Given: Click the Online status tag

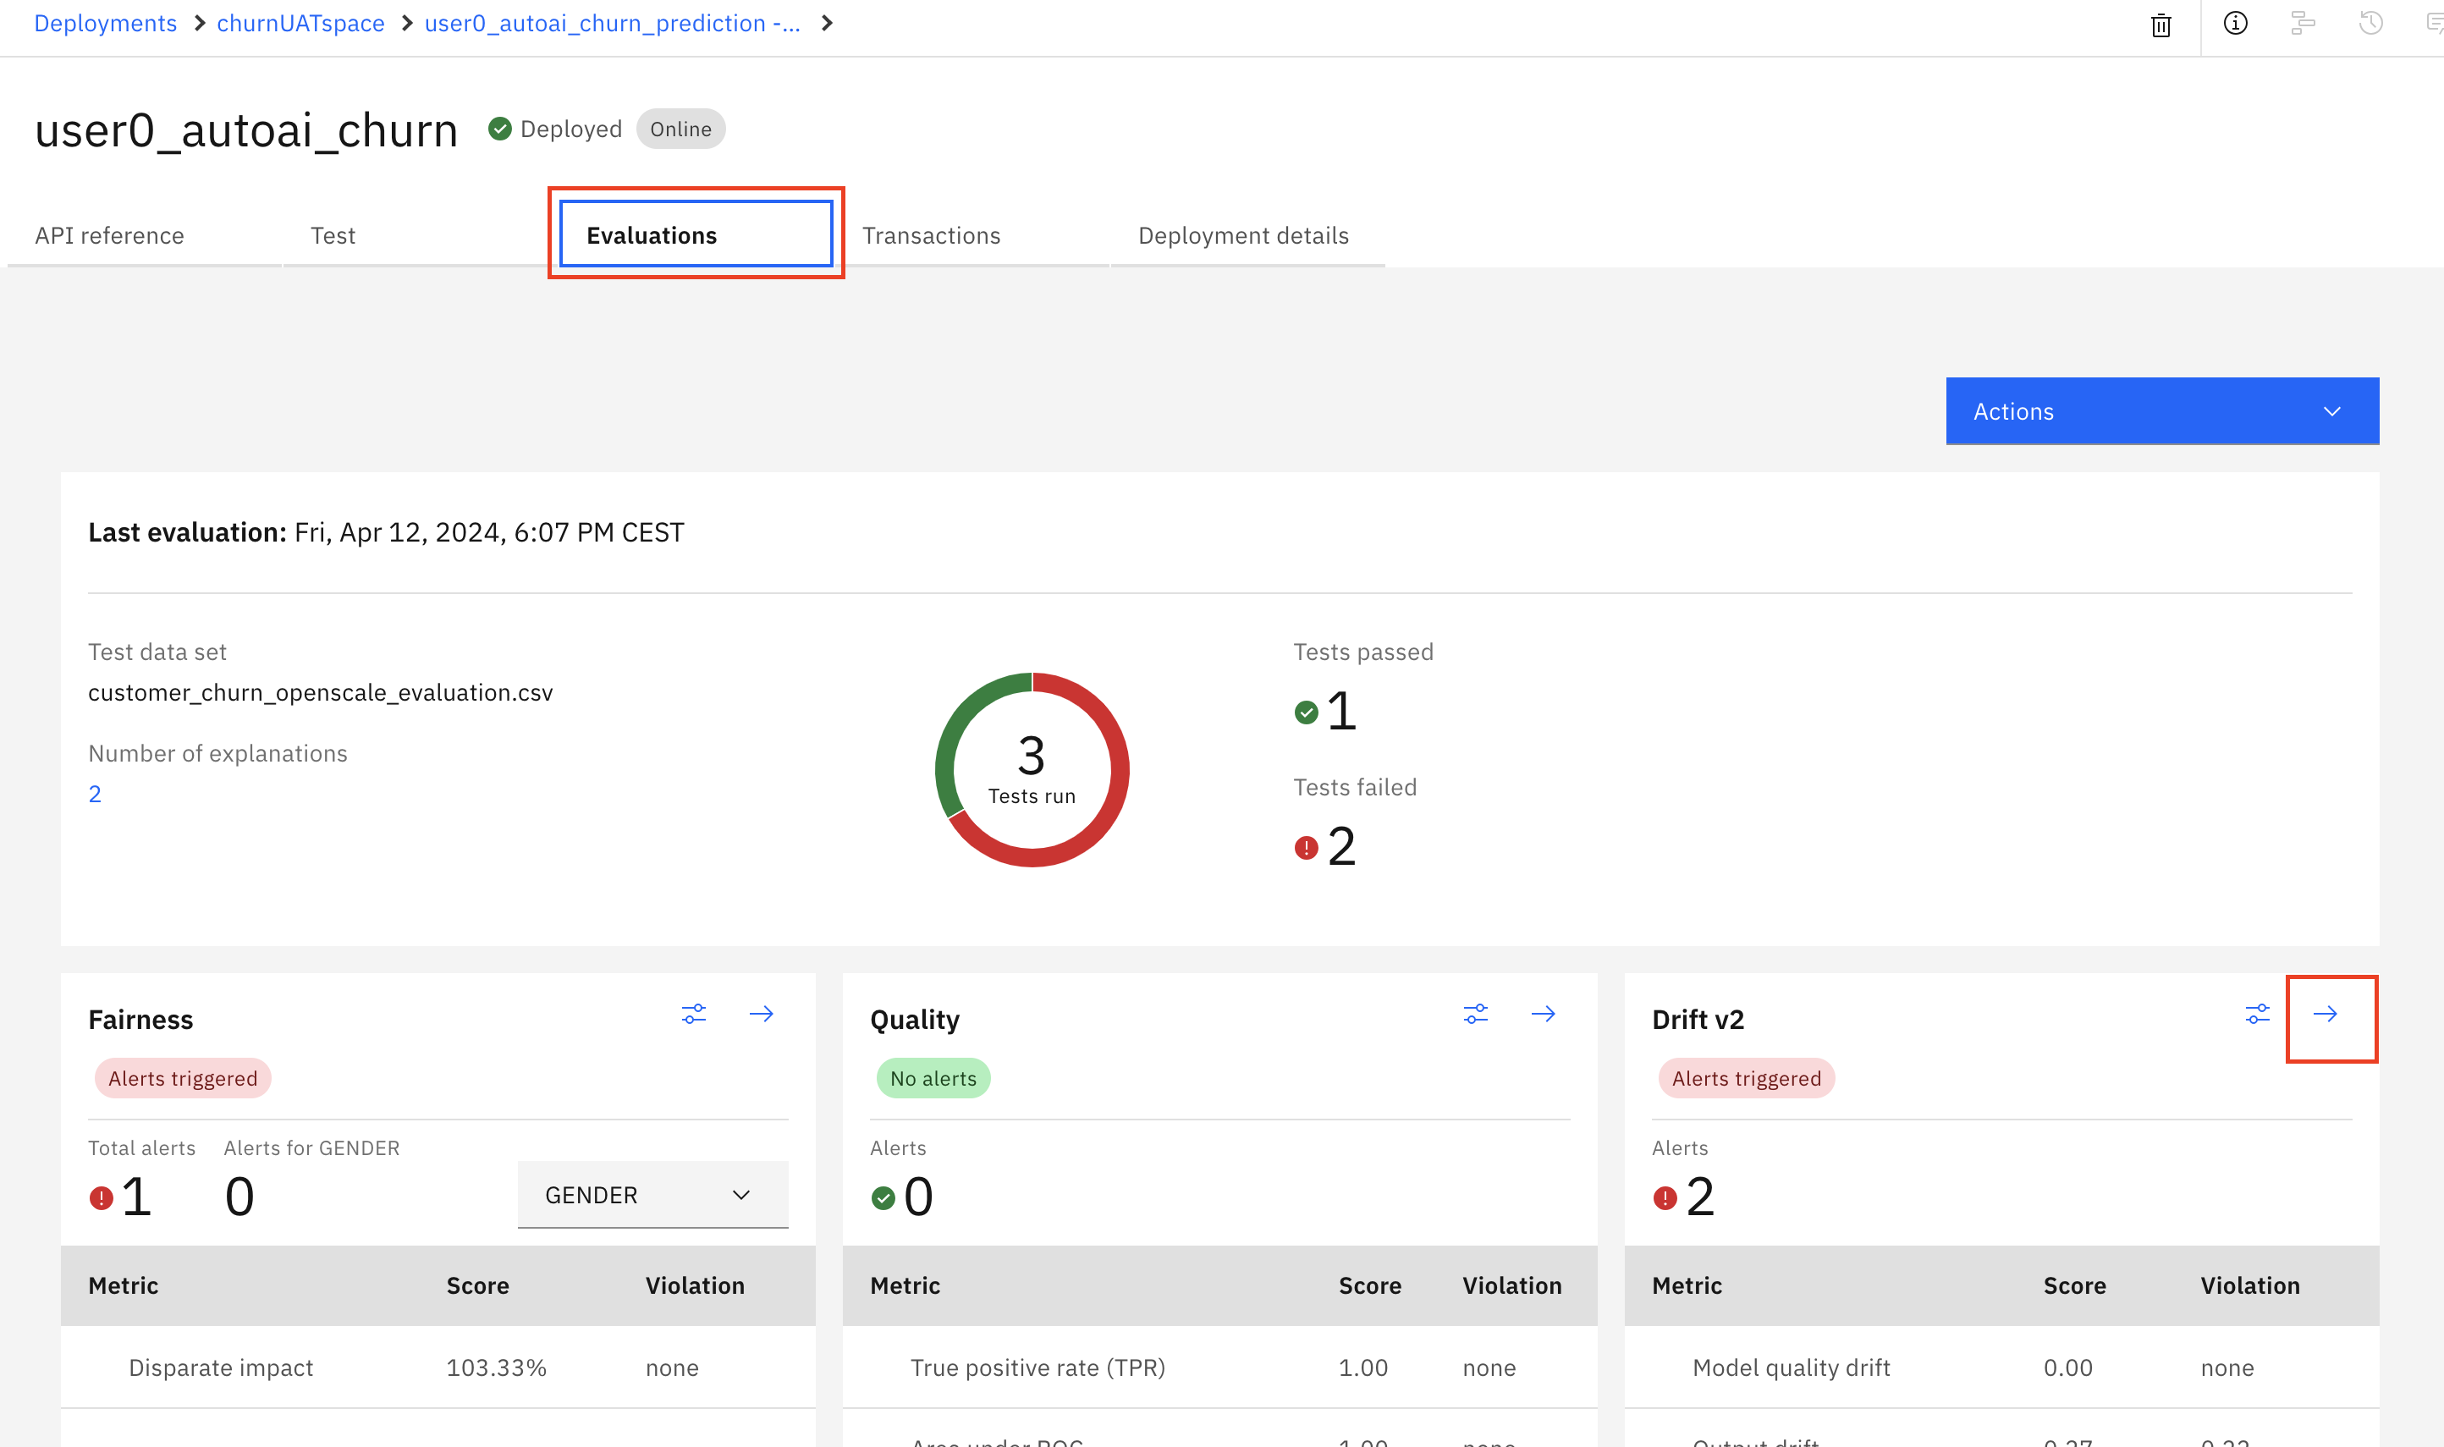Looking at the screenshot, I should pyautogui.click(x=680, y=129).
